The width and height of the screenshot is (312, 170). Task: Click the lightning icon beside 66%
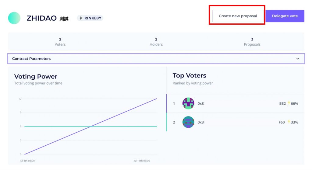click(289, 103)
